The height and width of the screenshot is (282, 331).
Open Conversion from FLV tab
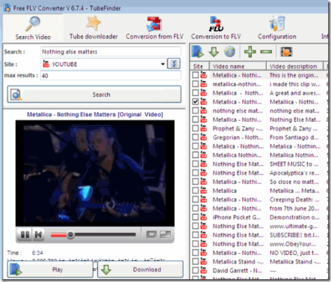tap(155, 28)
